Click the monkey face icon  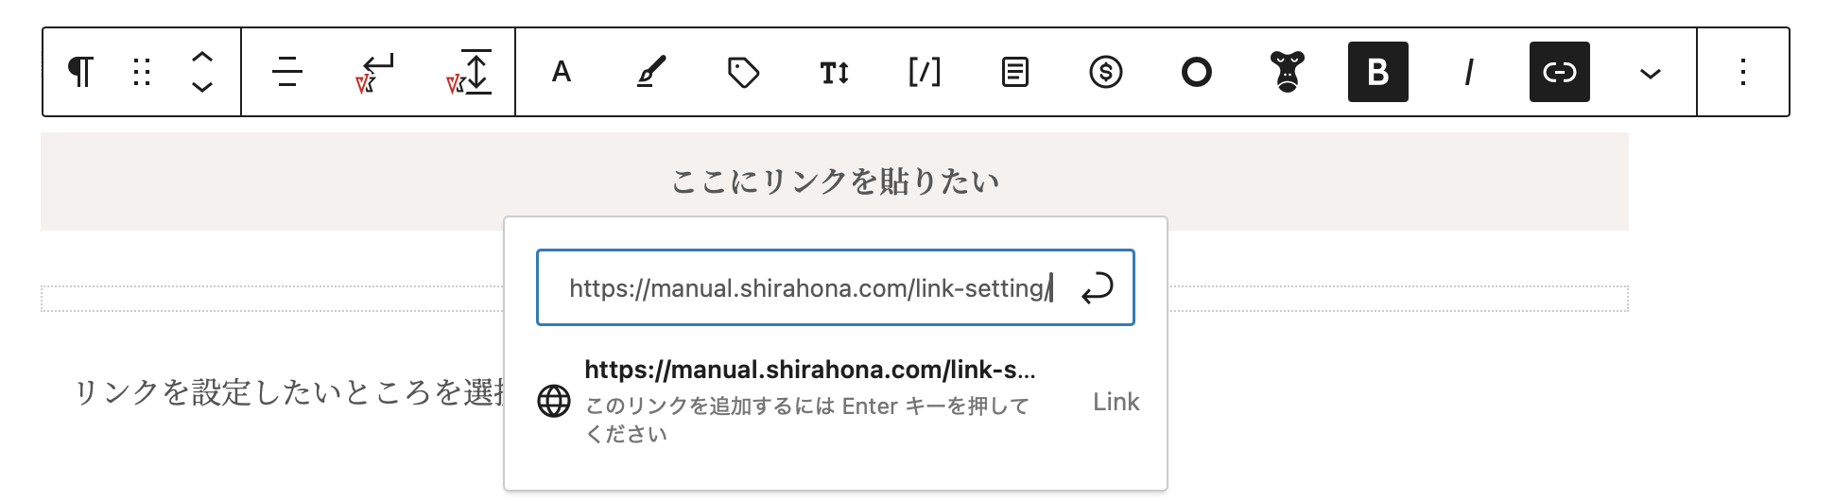pos(1287,72)
